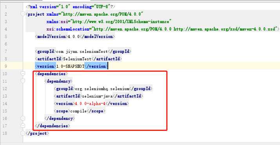Click the opening dependency tag on line 11
The image size is (280, 145).
(58, 82)
